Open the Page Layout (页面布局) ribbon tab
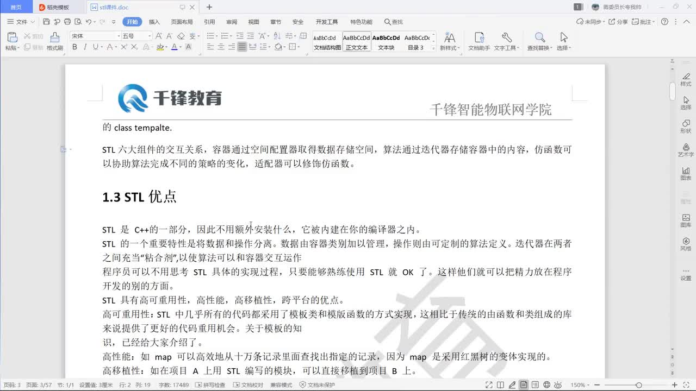 pos(182,22)
